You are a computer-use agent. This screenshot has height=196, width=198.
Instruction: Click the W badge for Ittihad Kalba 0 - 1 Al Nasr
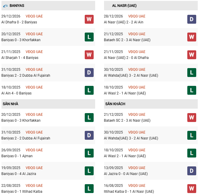click(x=191, y=189)
